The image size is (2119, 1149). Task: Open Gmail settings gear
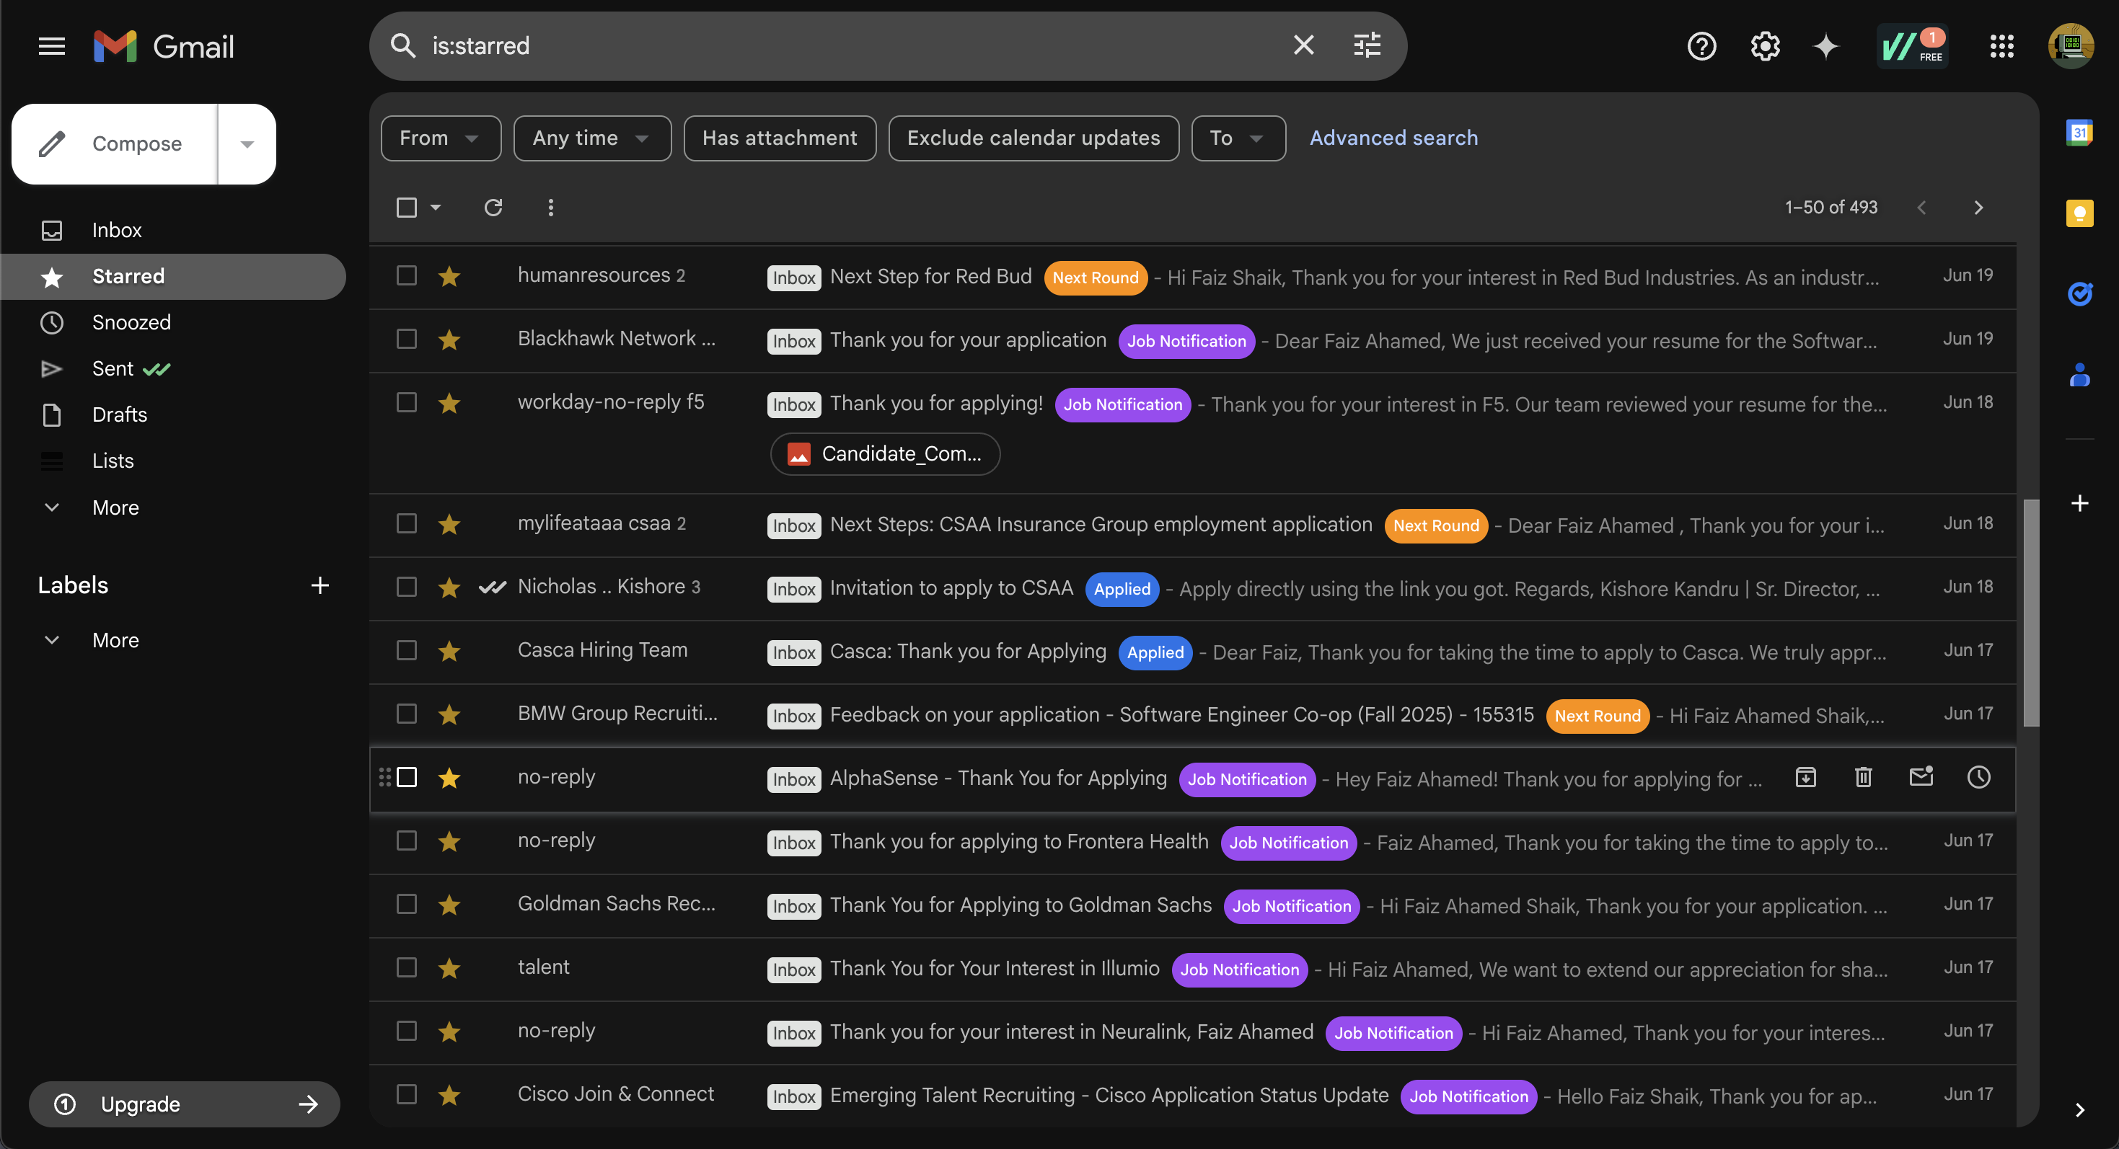click(1764, 46)
